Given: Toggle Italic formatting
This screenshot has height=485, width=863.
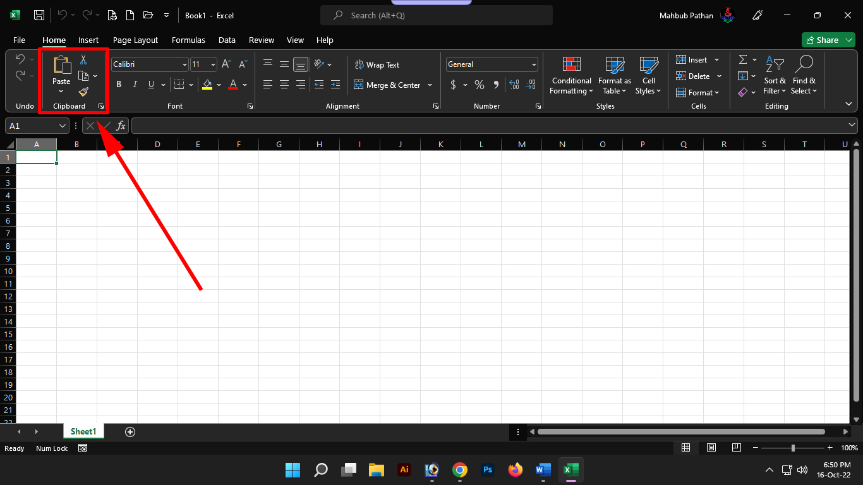Looking at the screenshot, I should (135, 85).
